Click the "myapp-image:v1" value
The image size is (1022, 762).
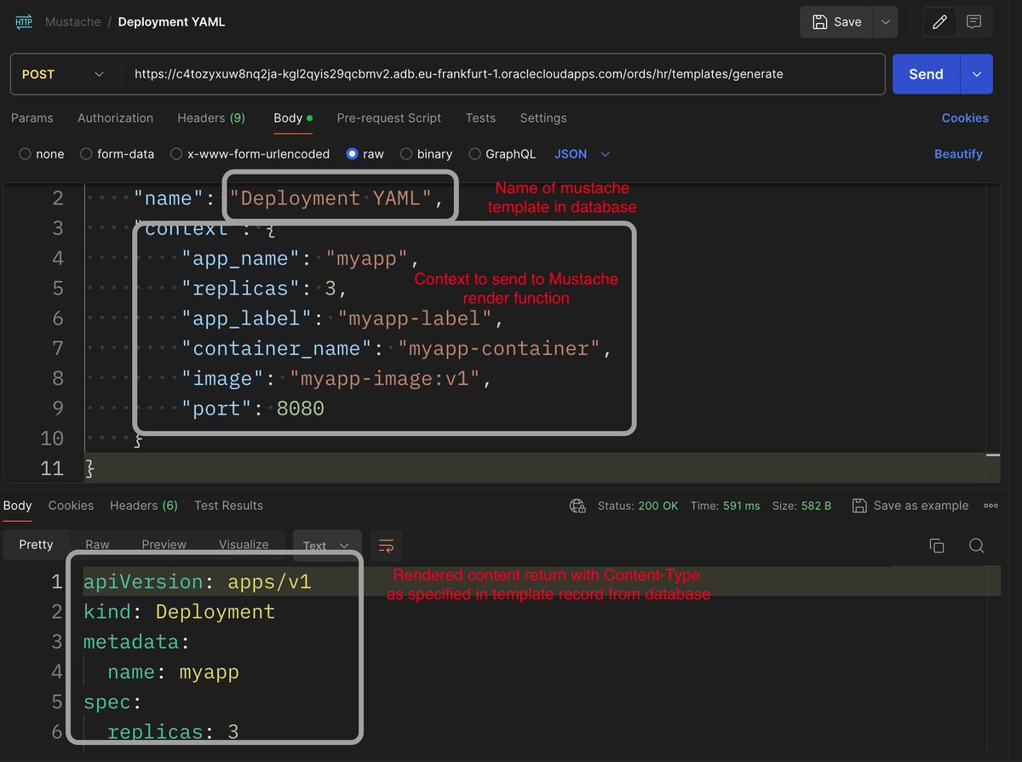click(x=385, y=378)
